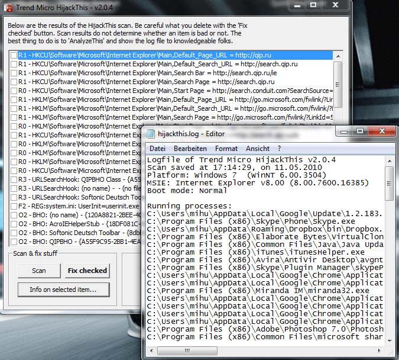Click the Scan button
Image resolution: width=399 pixels, height=360 pixels.
39,271
